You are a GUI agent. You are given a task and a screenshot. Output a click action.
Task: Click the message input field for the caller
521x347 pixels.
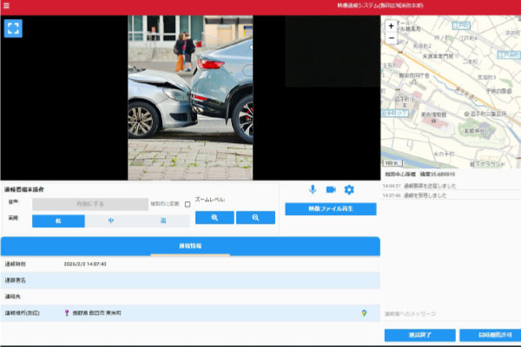tap(447, 314)
